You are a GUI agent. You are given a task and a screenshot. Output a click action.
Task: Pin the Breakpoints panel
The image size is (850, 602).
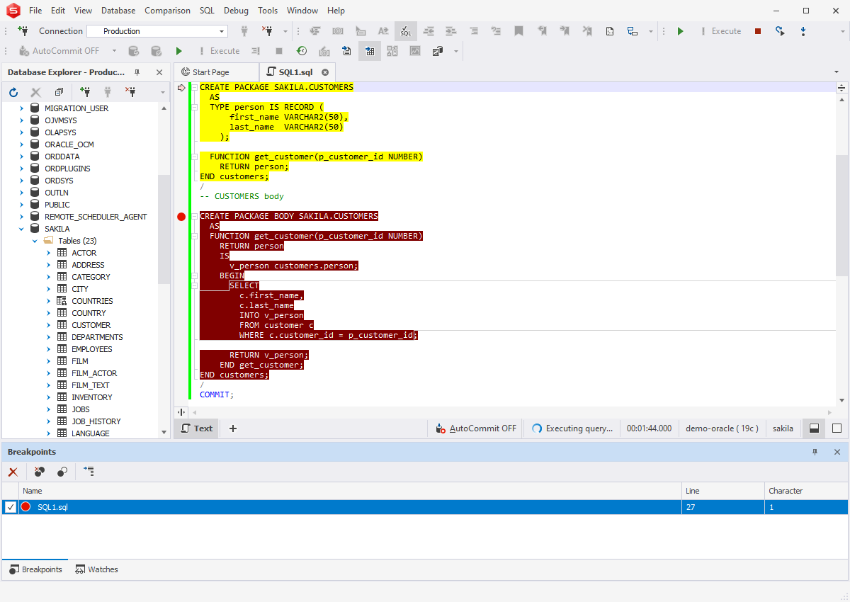point(815,452)
